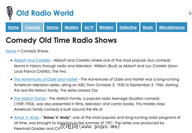192x133 pixels.
Task: Open the Old Radio World site title
Action: click(x=45, y=13)
